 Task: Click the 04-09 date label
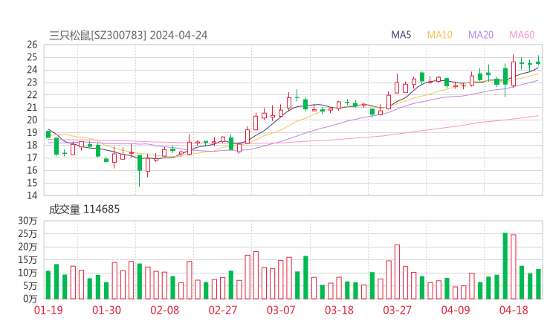click(x=455, y=310)
